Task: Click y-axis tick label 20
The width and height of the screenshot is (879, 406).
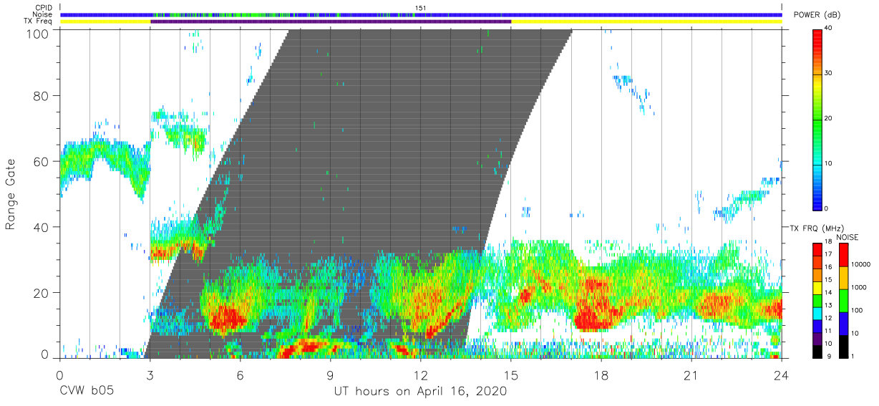Action: pos(42,293)
